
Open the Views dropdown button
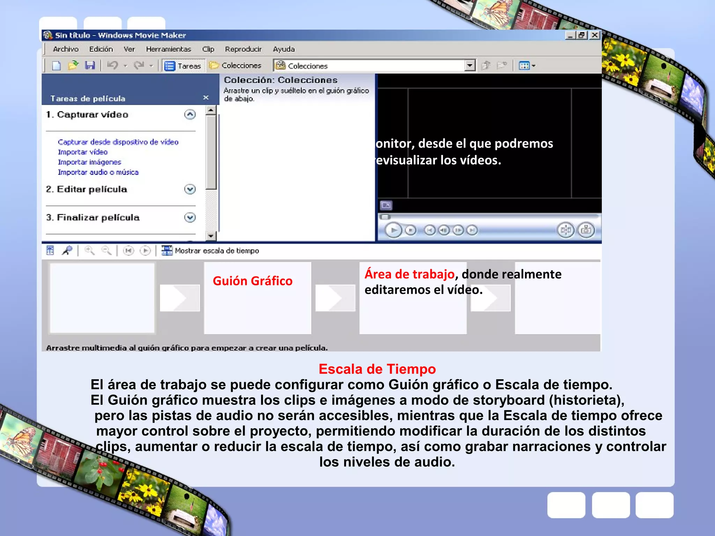[x=527, y=66]
